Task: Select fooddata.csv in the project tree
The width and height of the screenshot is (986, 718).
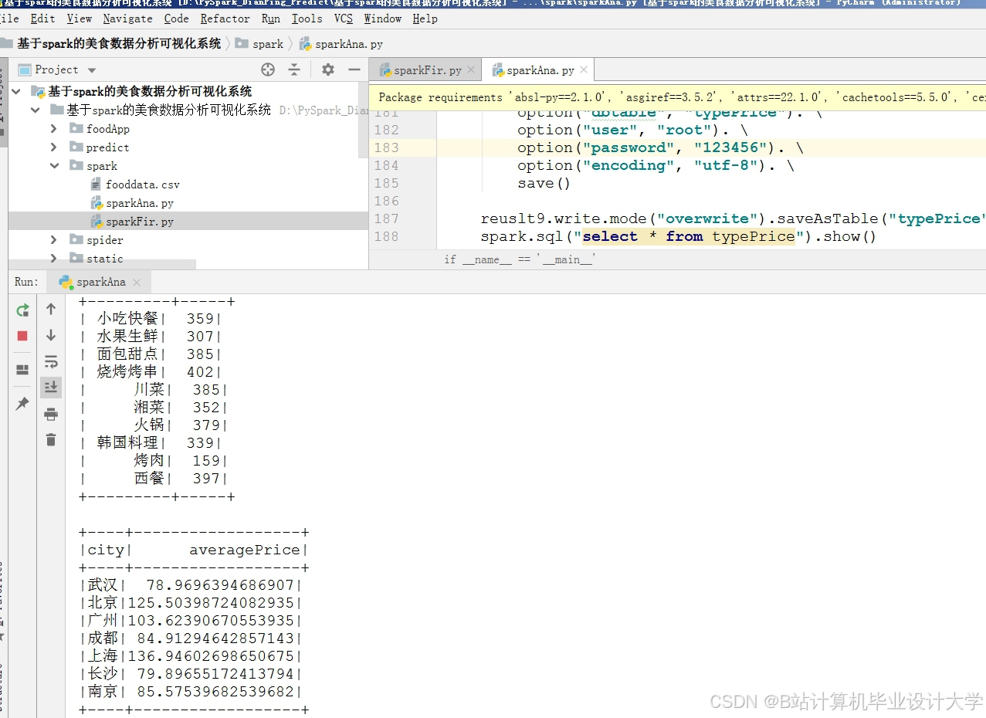Action: point(142,184)
